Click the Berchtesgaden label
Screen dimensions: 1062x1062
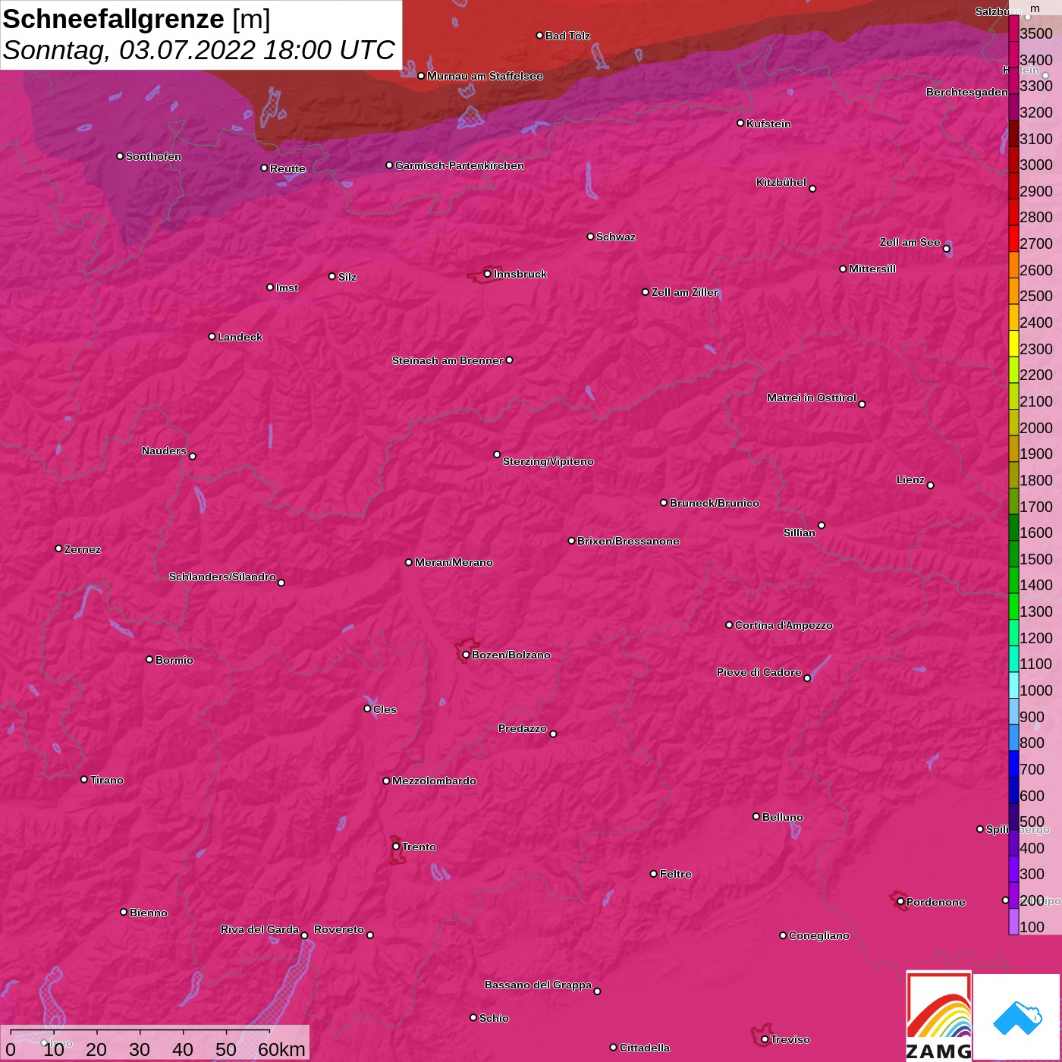coord(966,92)
